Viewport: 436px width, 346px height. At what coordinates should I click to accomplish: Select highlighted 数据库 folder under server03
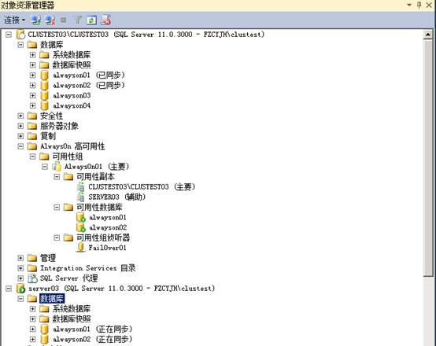[x=52, y=299]
